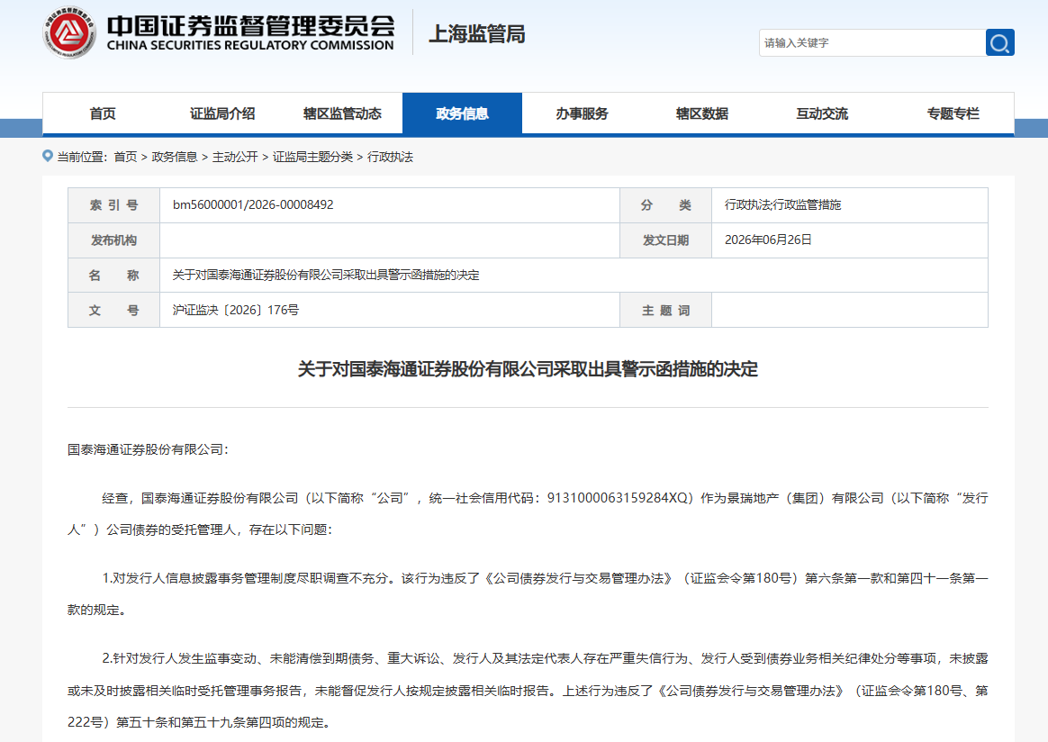Click the 文号 label cell
The image size is (1048, 742).
click(x=113, y=310)
